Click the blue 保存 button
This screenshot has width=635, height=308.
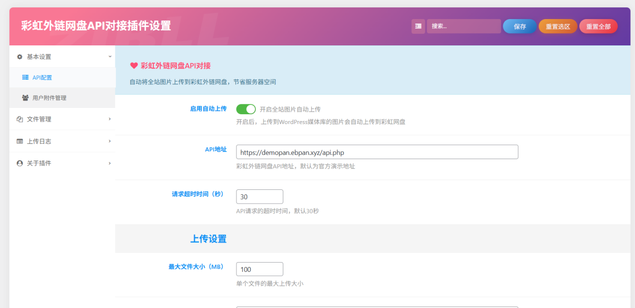[x=519, y=26]
